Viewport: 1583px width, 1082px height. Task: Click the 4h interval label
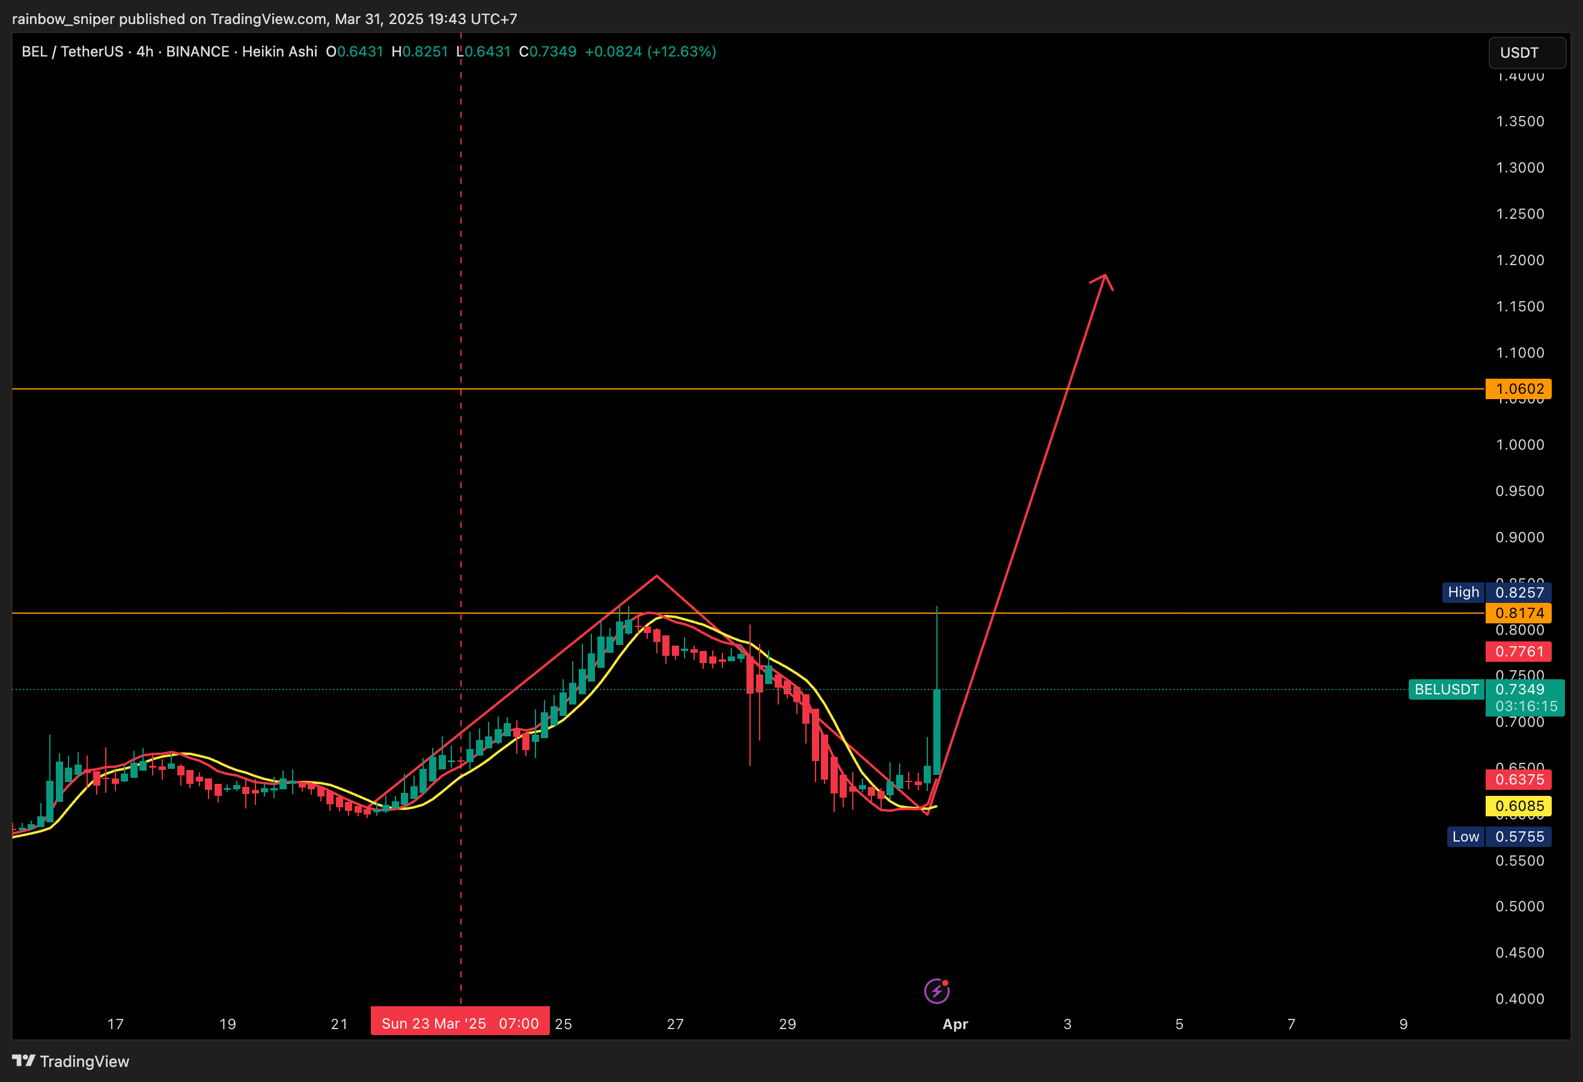tap(144, 52)
